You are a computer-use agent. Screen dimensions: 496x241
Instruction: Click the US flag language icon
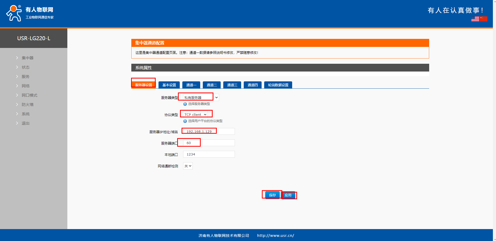[475, 19]
